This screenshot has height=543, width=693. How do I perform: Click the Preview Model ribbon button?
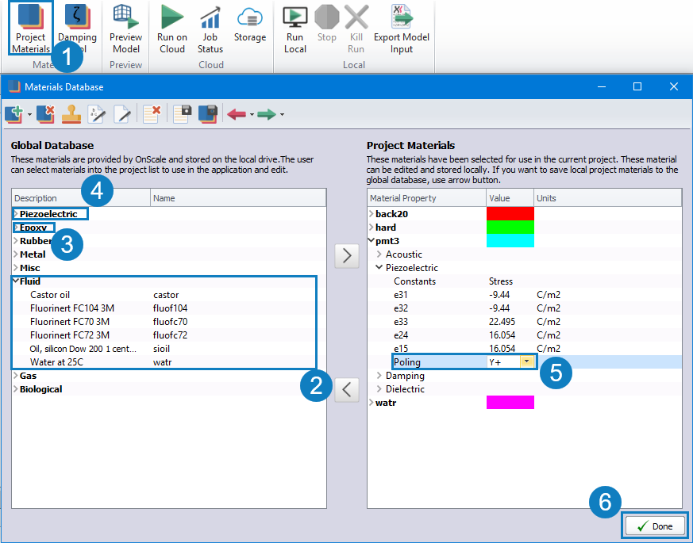(125, 29)
